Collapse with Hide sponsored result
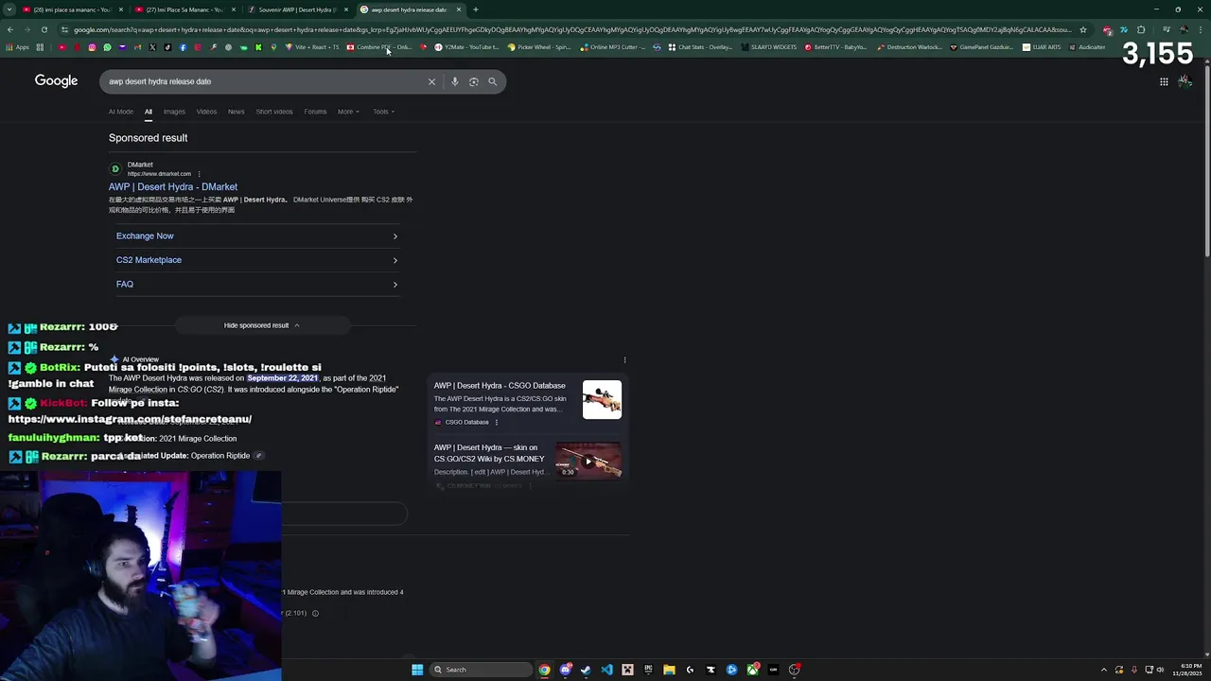The width and height of the screenshot is (1211, 681). coord(261,325)
